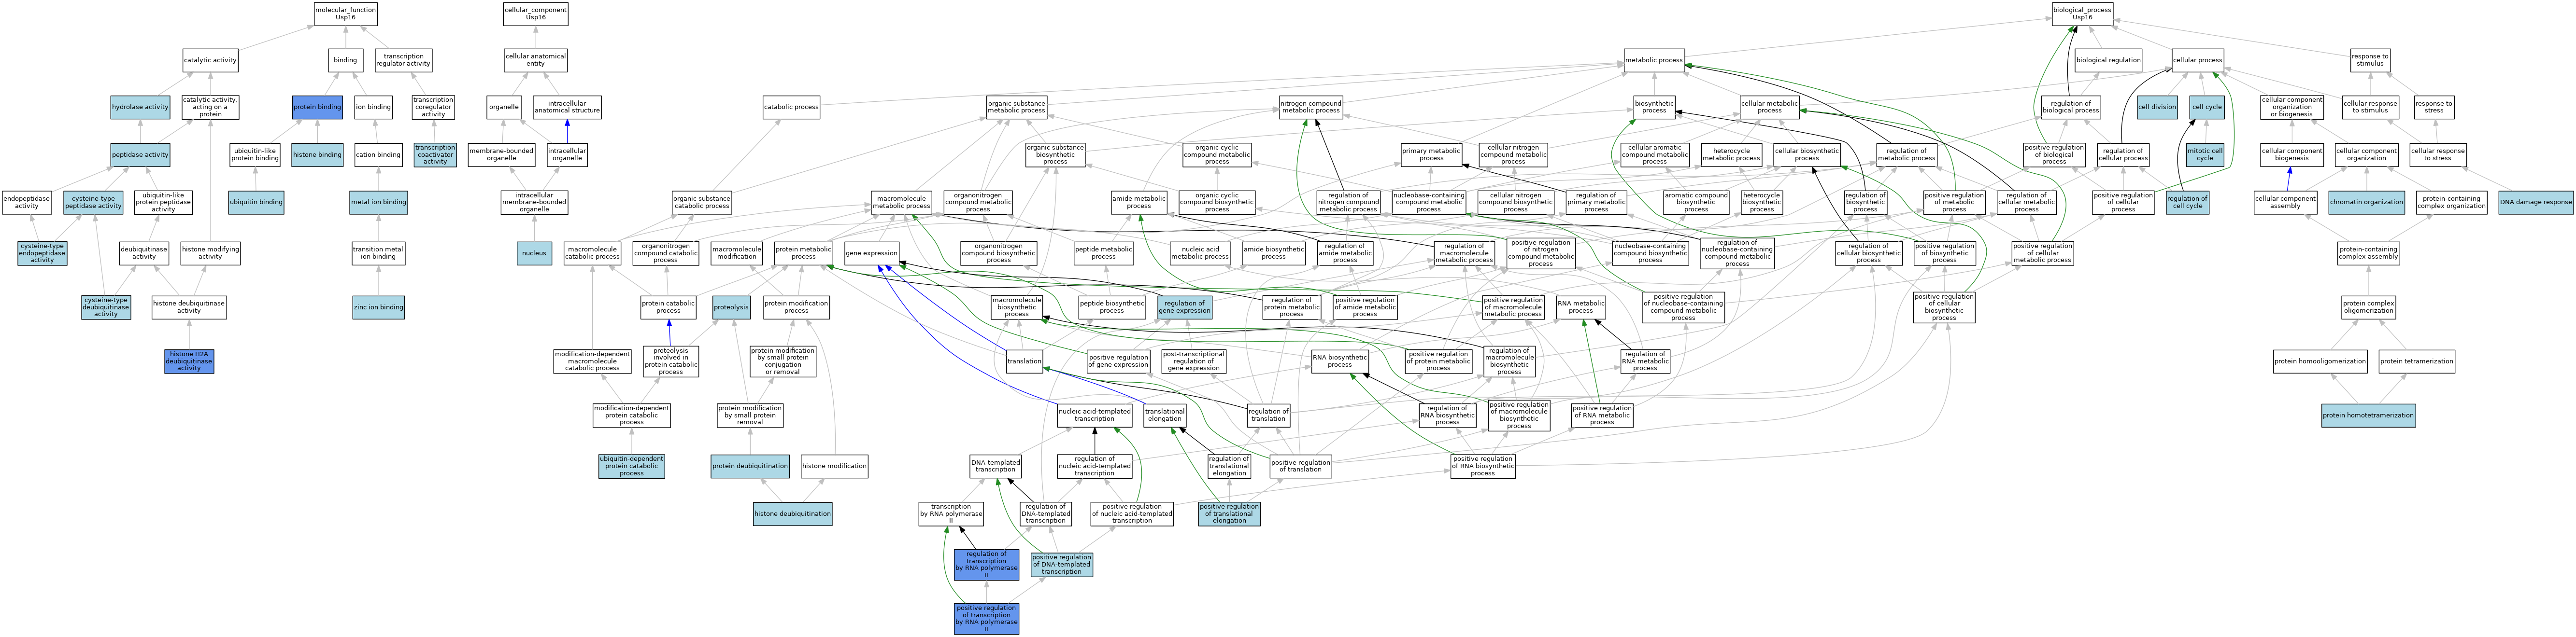
Task: Click the 'metal ion binding' blue node
Action: (x=378, y=202)
